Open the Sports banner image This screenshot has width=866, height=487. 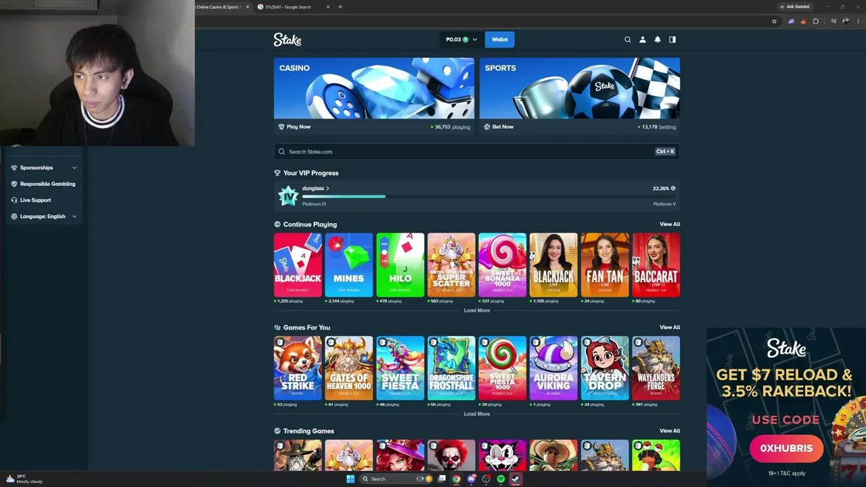pos(580,88)
